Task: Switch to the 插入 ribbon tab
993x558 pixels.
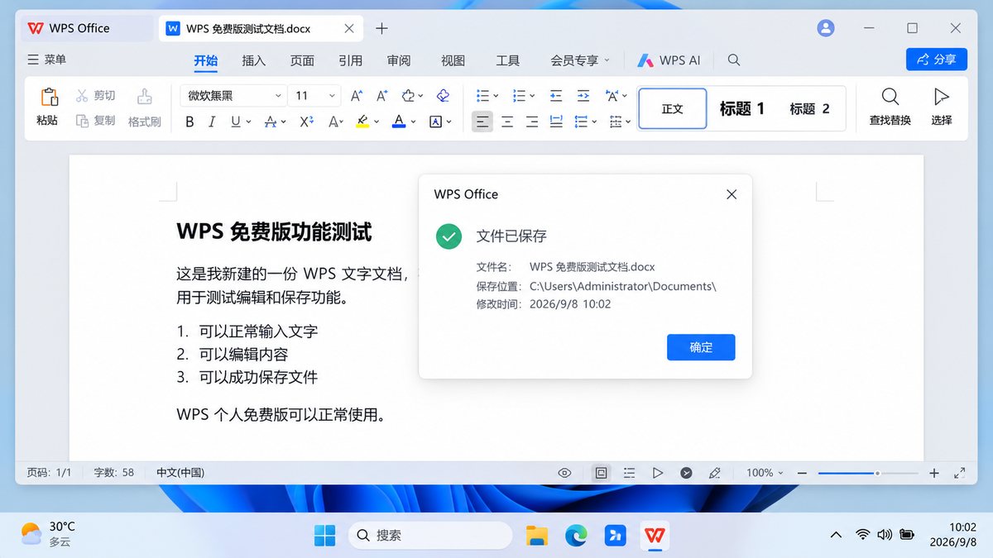Action: (x=254, y=60)
